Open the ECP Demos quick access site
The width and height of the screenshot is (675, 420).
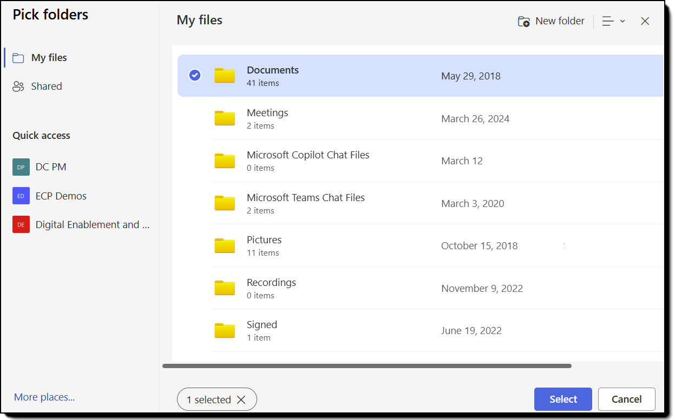[60, 196]
